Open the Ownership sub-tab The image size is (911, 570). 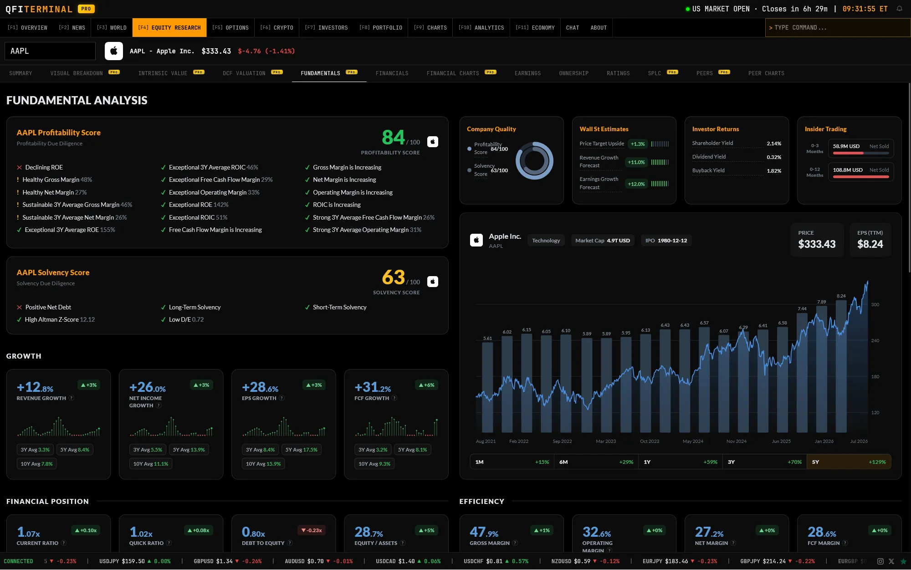coord(574,73)
